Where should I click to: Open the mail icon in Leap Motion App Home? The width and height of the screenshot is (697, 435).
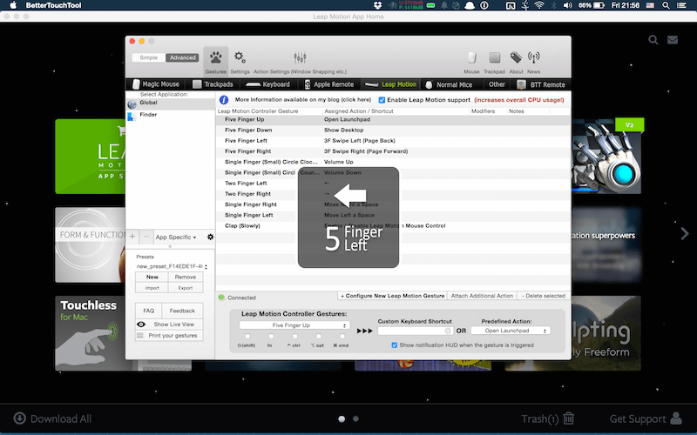click(673, 40)
